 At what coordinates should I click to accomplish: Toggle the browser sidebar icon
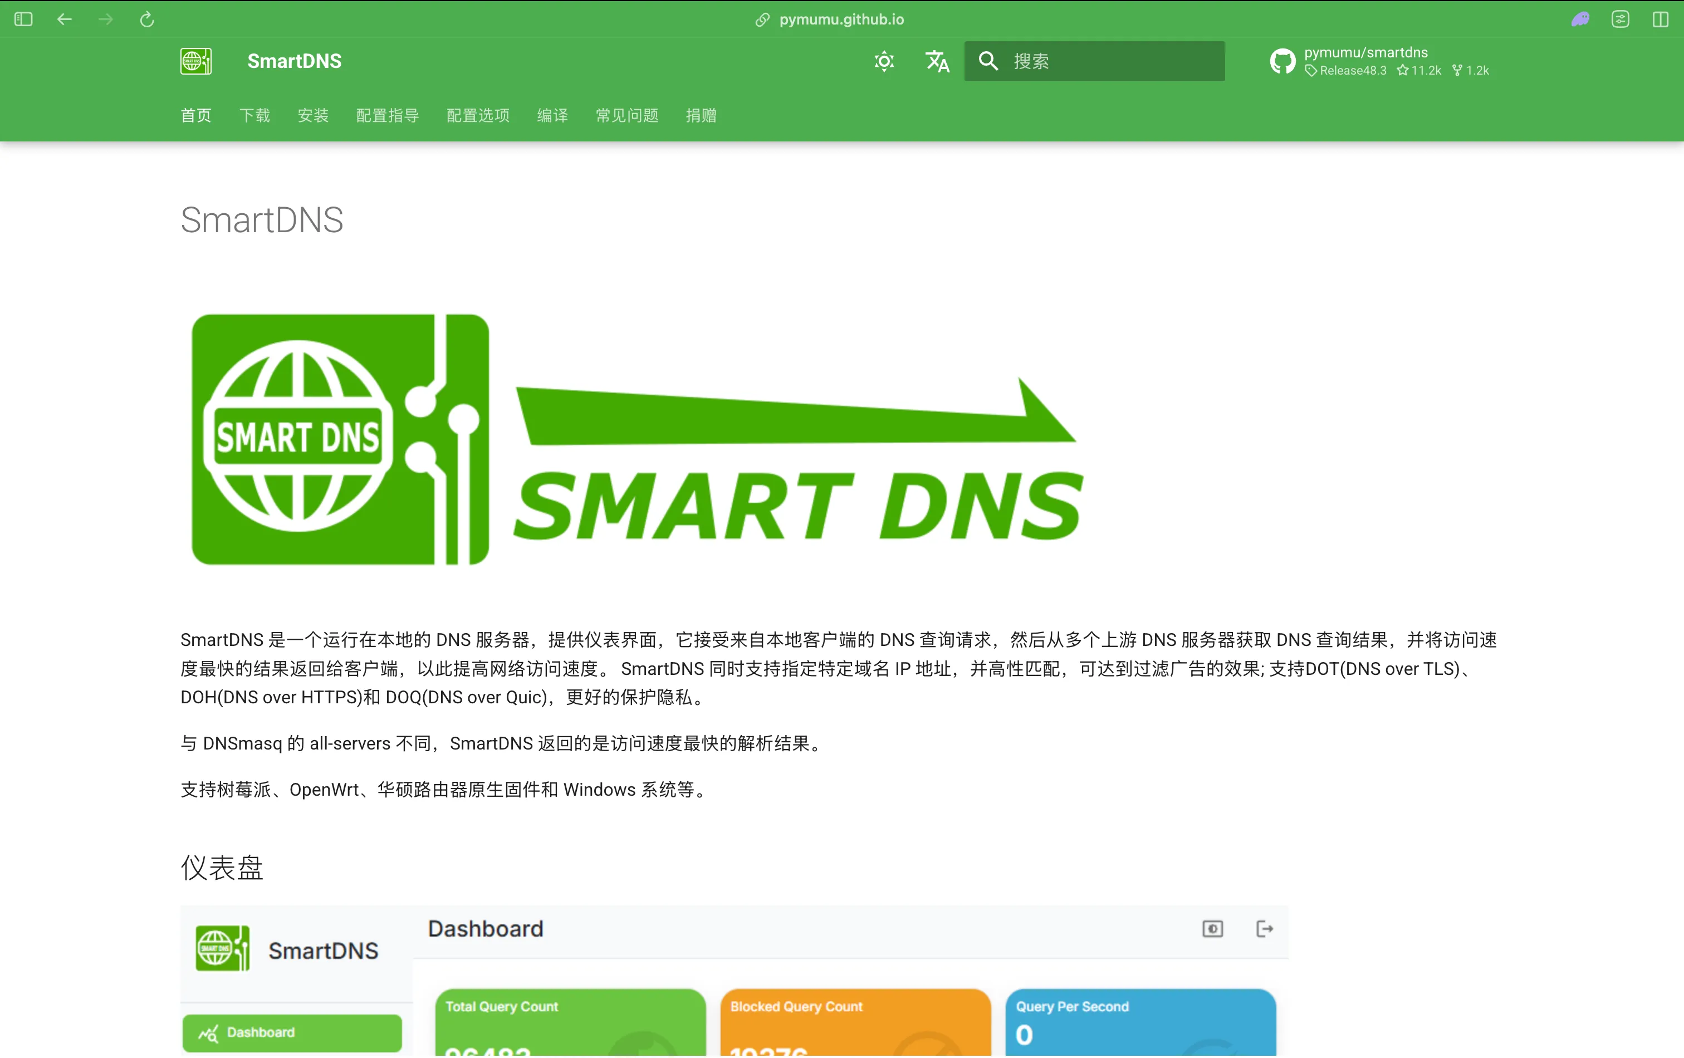(x=23, y=19)
